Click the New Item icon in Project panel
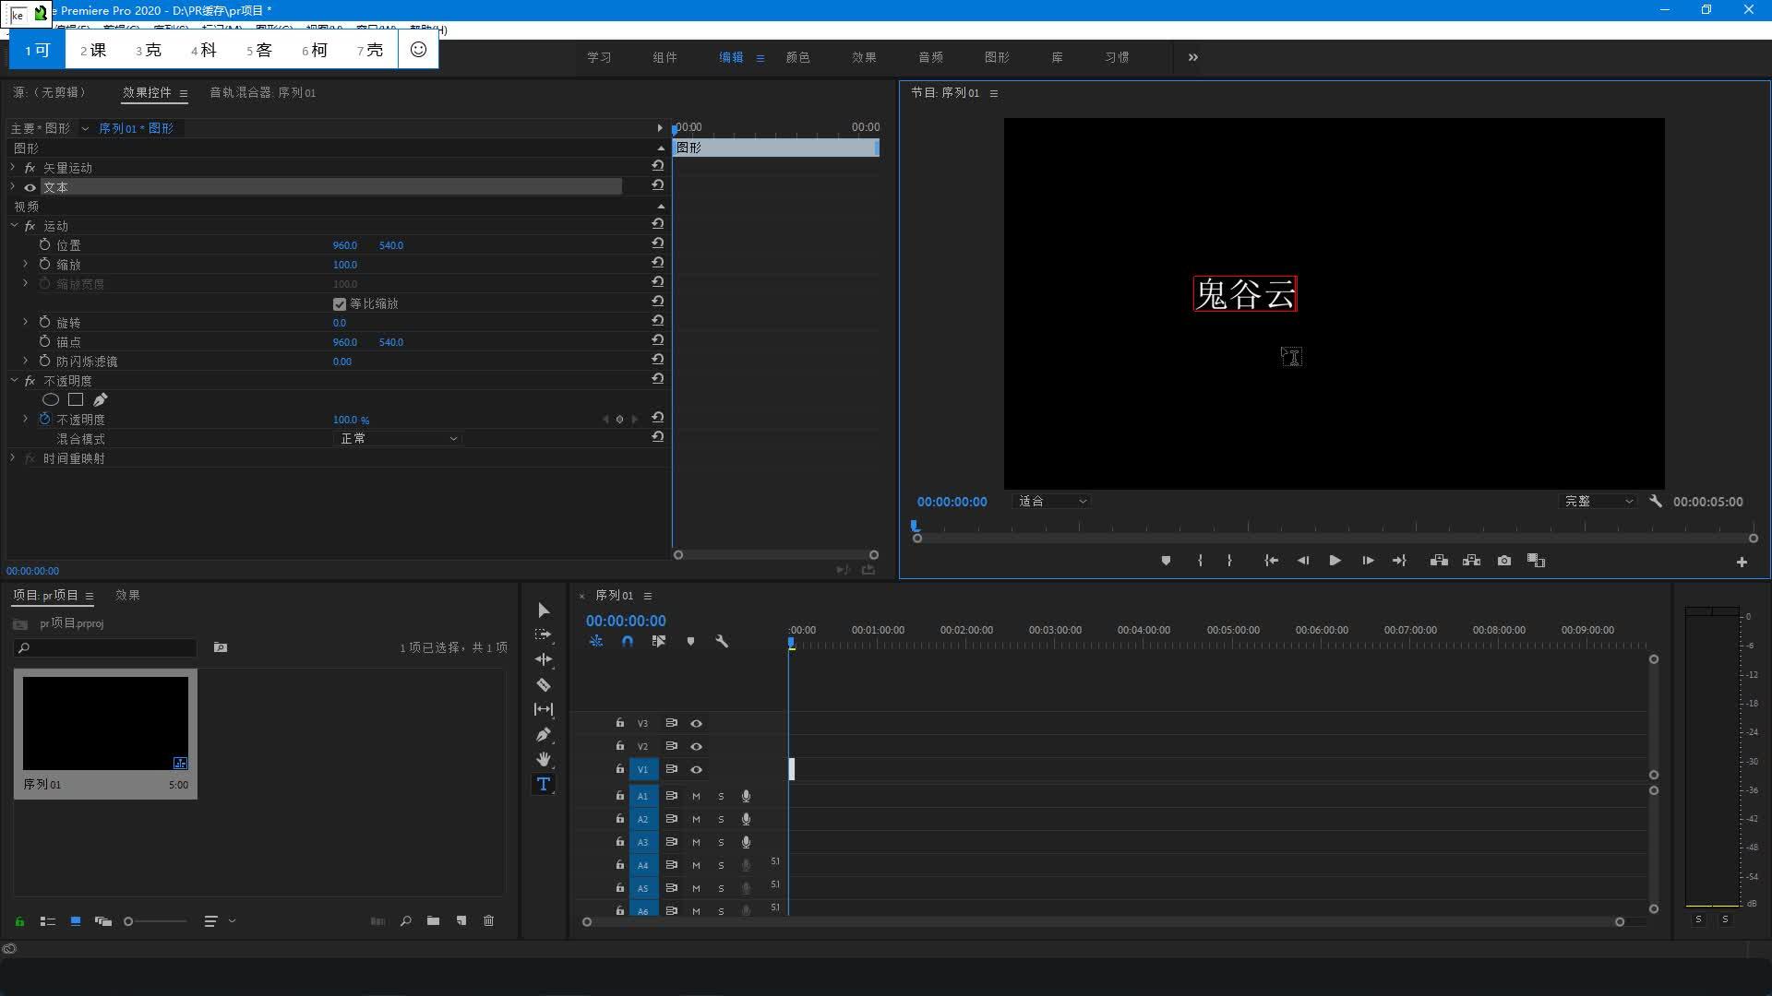Screen dimensions: 1772x996 tap(461, 920)
